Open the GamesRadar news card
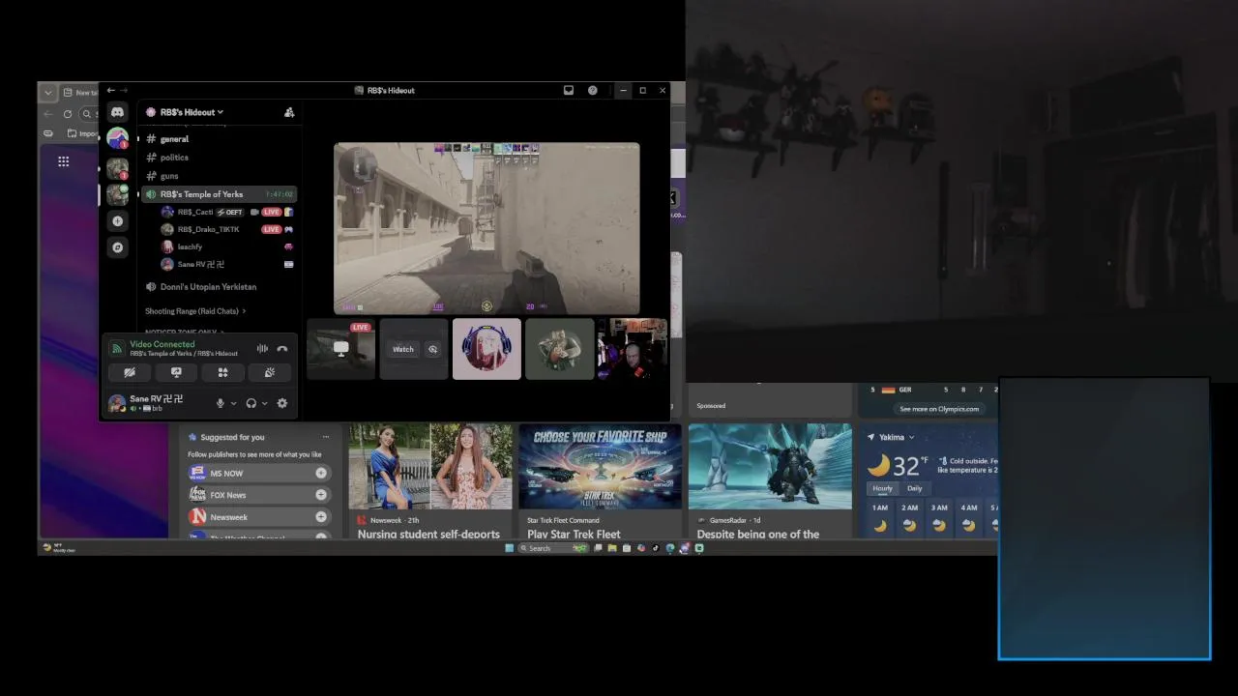The image size is (1238, 696). pos(770,481)
